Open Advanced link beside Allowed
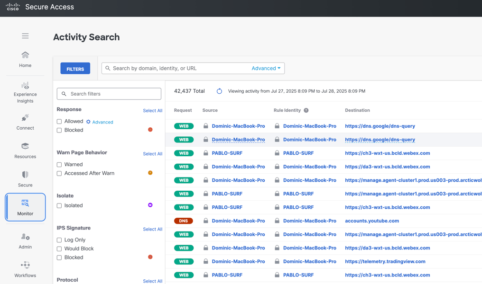The width and height of the screenshot is (482, 284). click(102, 122)
